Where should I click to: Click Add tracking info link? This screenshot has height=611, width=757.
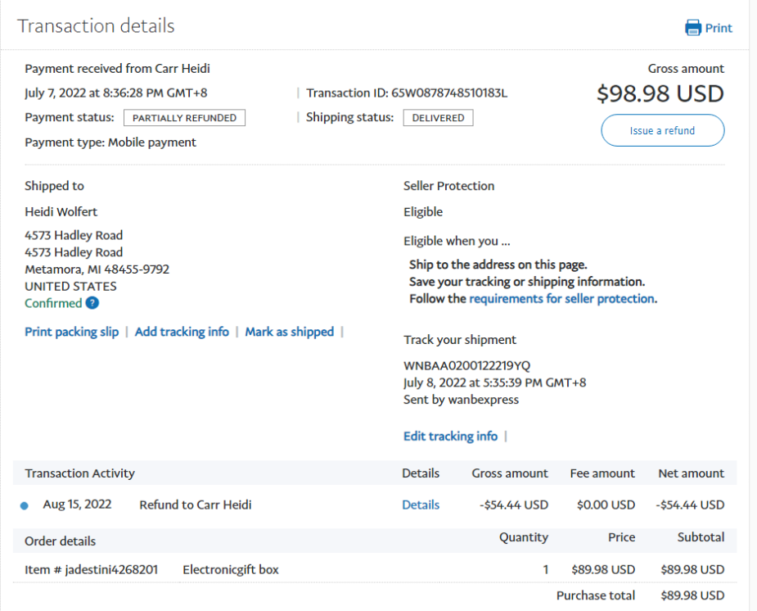pos(182,332)
